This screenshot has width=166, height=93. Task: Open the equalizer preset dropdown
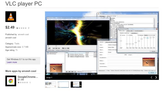149,35
